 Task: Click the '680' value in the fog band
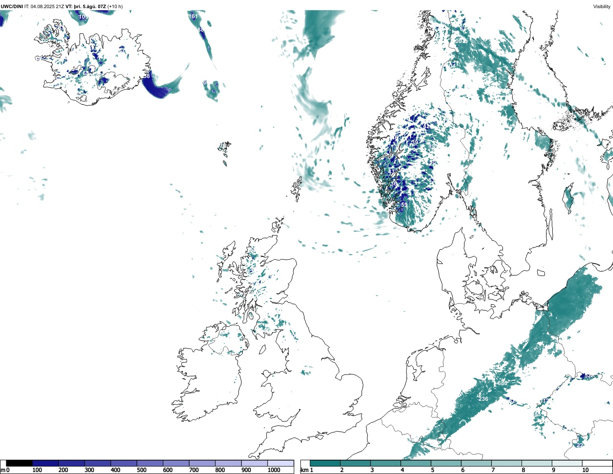(502, 383)
